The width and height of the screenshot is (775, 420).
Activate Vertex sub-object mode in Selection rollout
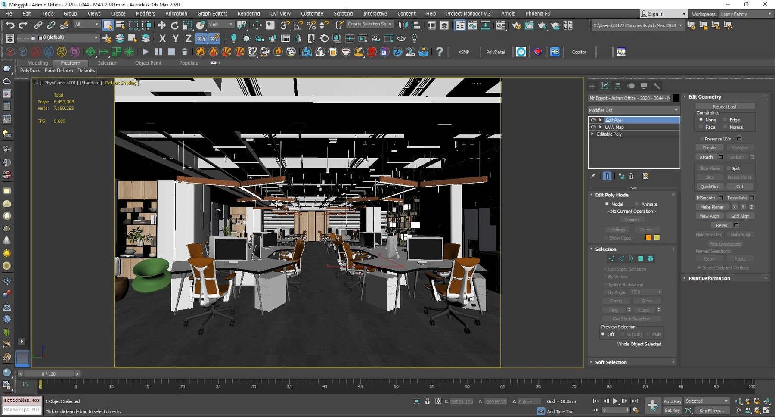tap(611, 259)
